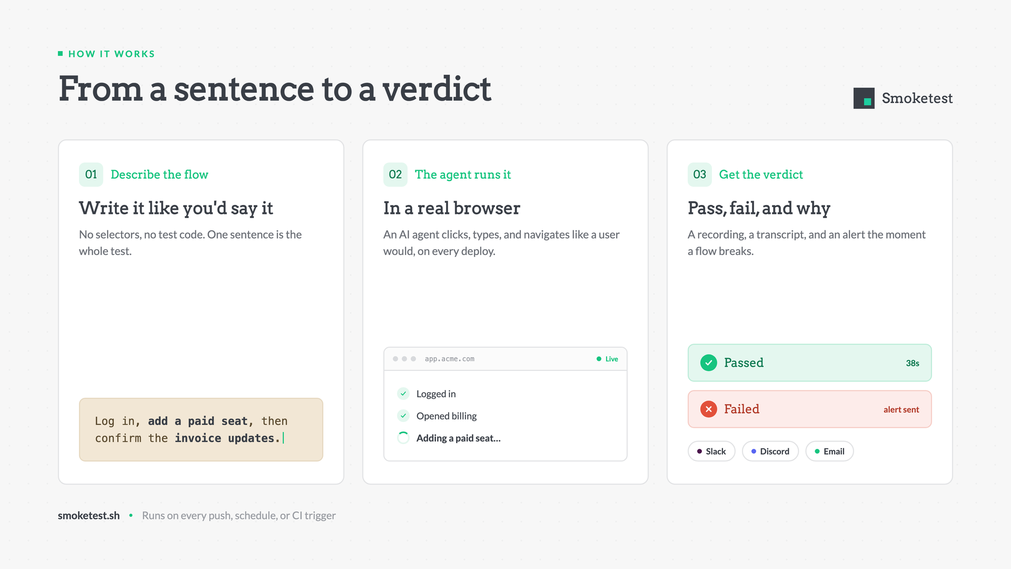
Task: Click the 03 step number badge
Action: point(700,174)
